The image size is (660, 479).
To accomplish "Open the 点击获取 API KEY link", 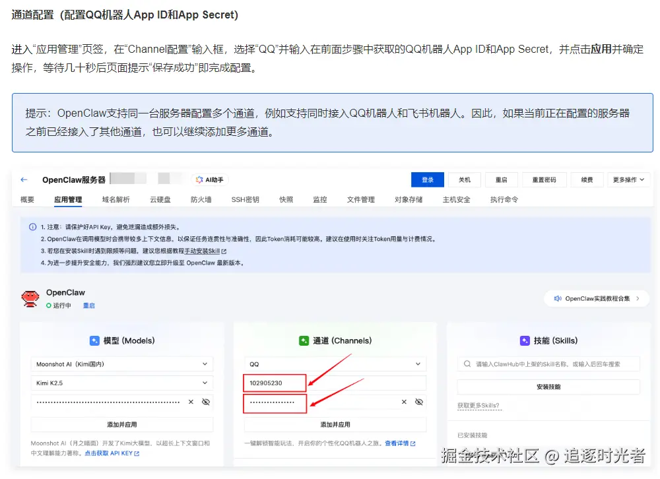I will [x=109, y=453].
